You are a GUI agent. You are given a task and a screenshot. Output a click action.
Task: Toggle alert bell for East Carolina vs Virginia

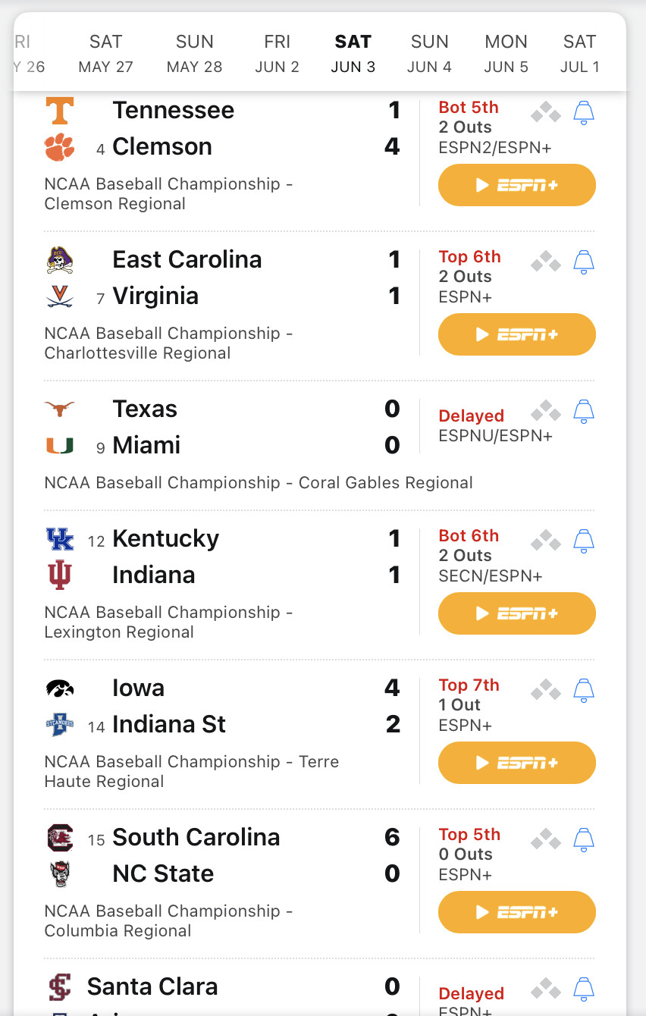[x=583, y=262]
